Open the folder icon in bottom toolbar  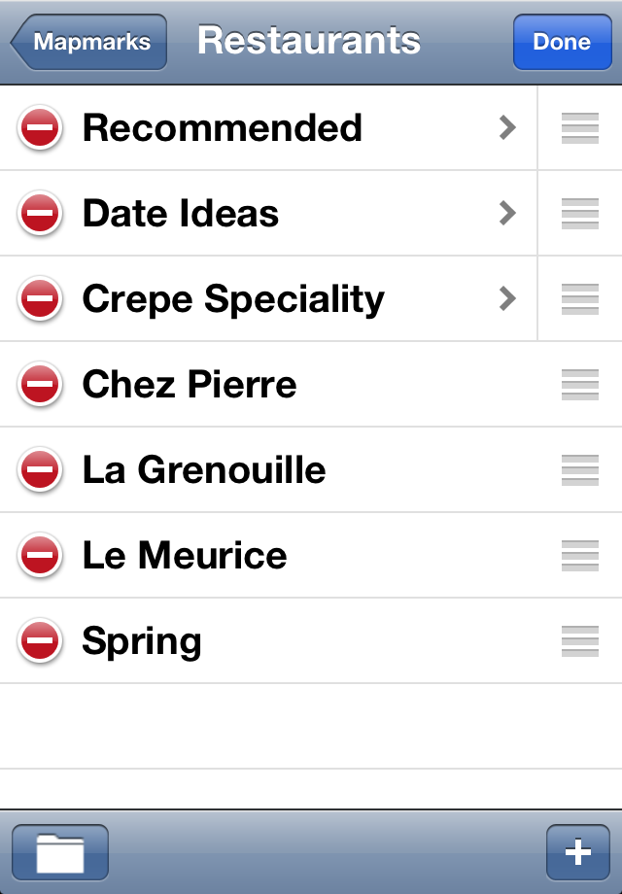click(60, 852)
